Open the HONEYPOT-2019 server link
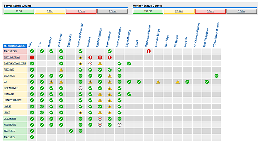261x141 pixels. click(12, 100)
